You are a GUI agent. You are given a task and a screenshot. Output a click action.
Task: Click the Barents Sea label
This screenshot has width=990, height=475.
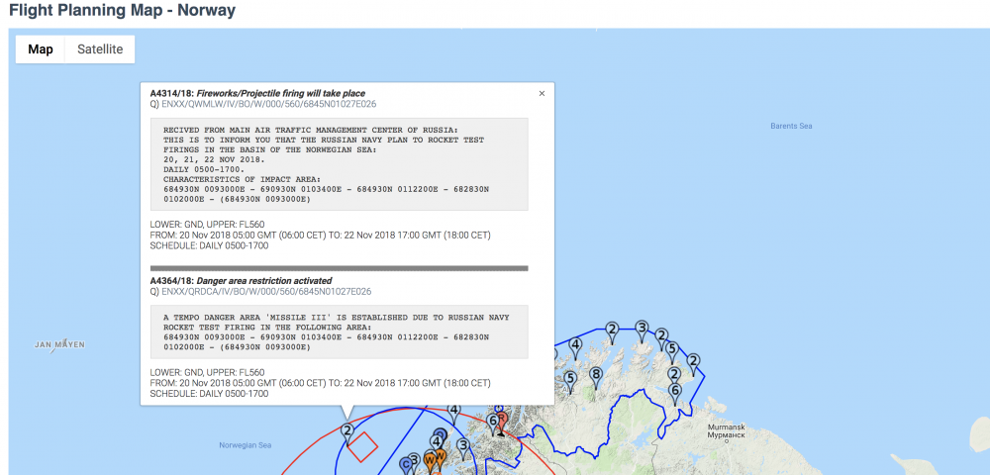(791, 126)
